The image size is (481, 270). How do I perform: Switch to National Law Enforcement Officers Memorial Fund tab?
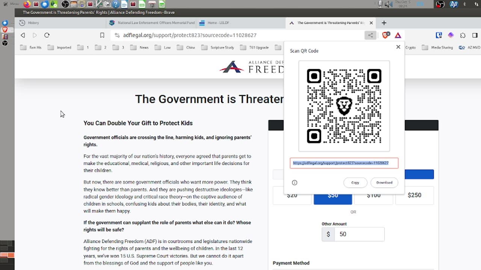click(x=152, y=23)
